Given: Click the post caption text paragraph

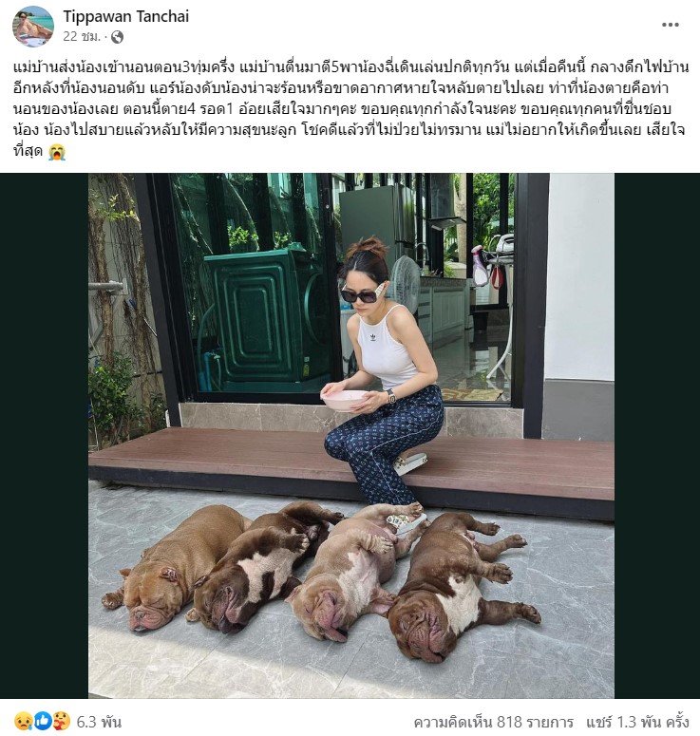Looking at the screenshot, I should click(350, 109).
